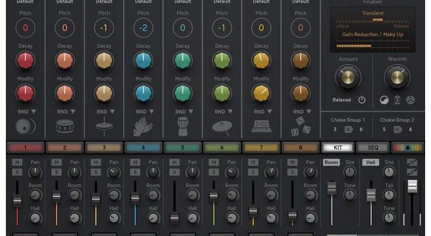The width and height of the screenshot is (431, 236).
Task: Click the channel 1 red volume fader
Action: pyautogui.click(x=17, y=200)
